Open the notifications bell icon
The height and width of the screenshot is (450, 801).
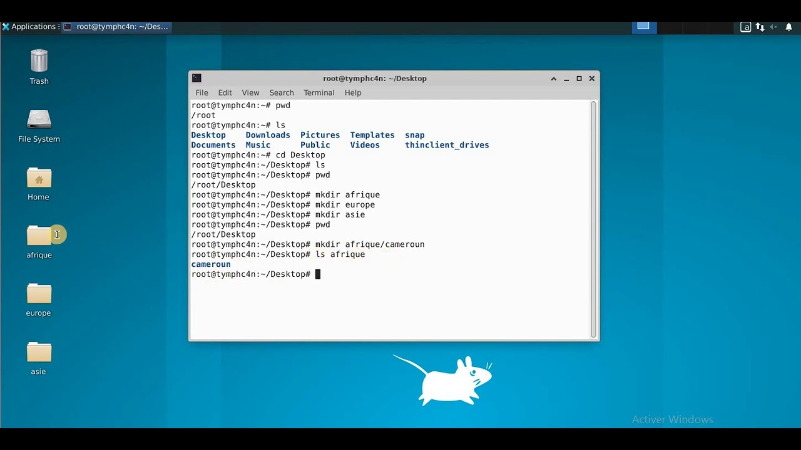(789, 27)
